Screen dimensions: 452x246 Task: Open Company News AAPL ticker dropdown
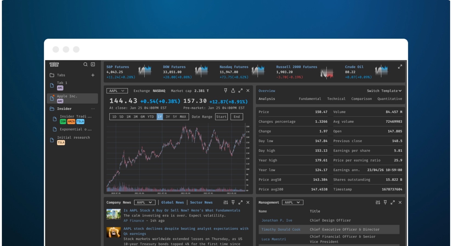[x=145, y=202]
